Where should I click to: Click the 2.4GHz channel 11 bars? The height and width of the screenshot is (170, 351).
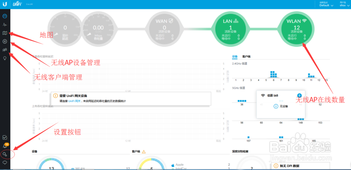coord(311,76)
